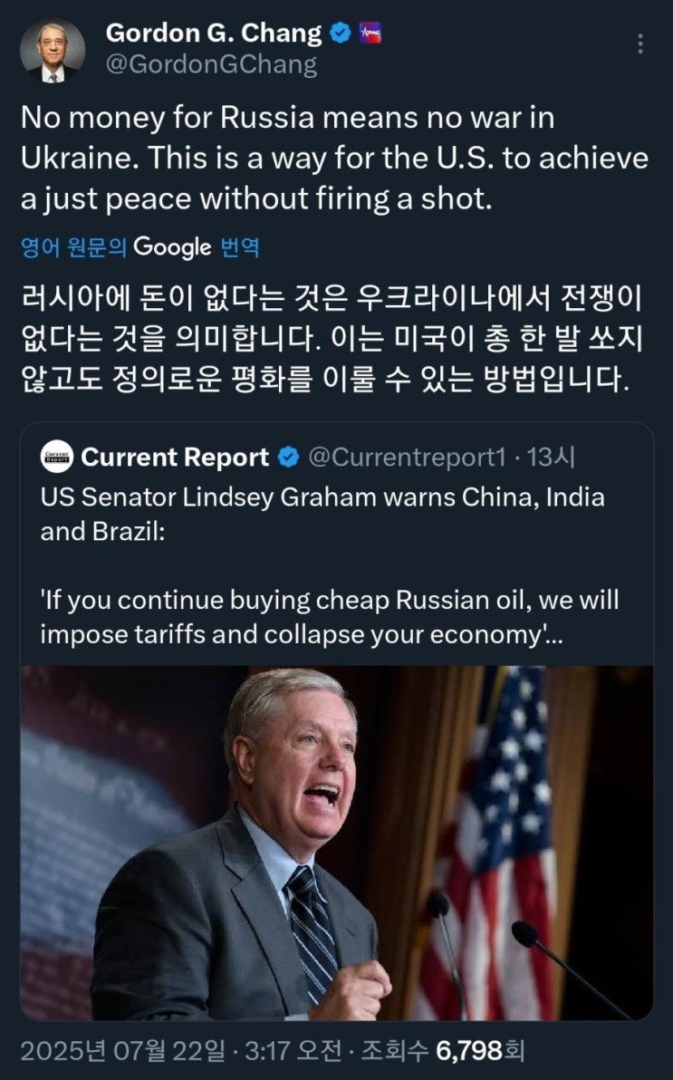673x1080 pixels.
Task: Click the Current Report account name
Action: point(175,458)
